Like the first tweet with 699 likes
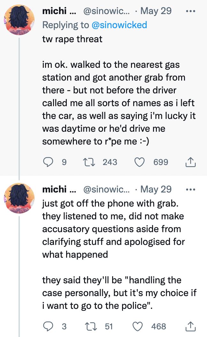Image resolution: width=207 pixels, height=337 pixels. (x=139, y=162)
